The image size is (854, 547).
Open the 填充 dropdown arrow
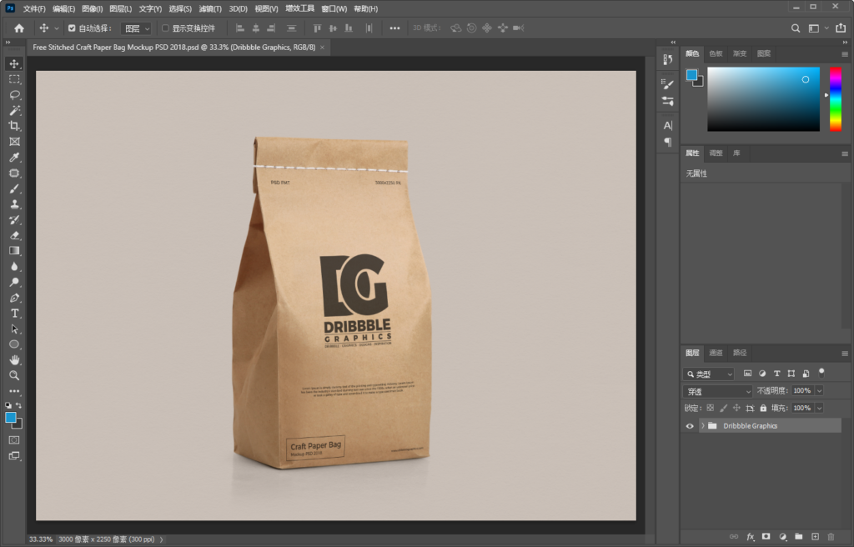pyautogui.click(x=819, y=408)
